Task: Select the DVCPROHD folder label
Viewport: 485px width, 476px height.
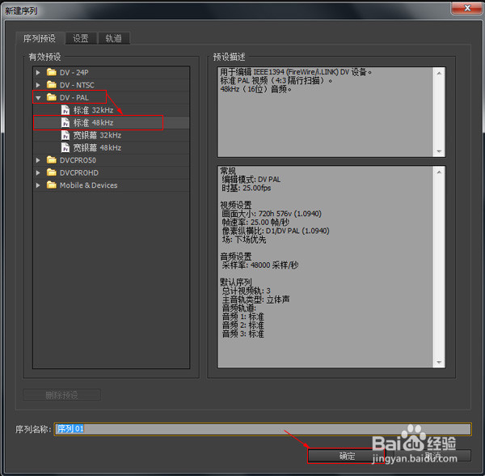Action: coord(79,172)
